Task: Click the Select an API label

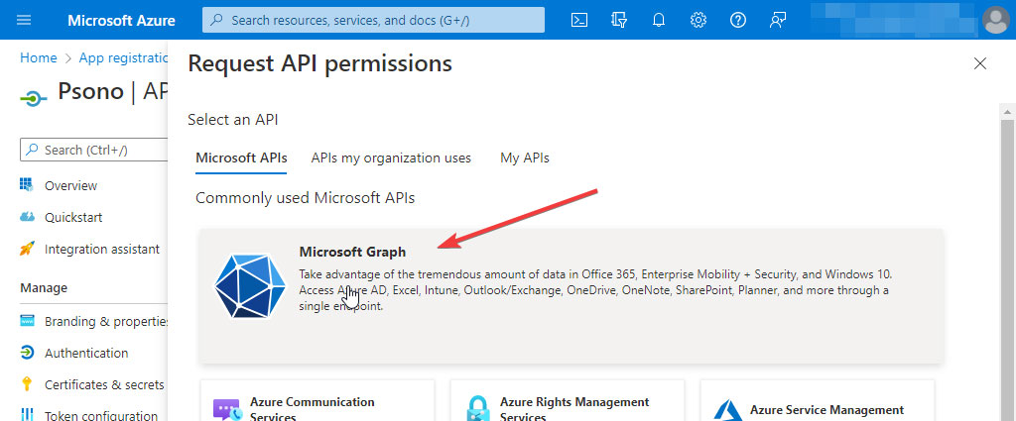Action: coord(233,120)
